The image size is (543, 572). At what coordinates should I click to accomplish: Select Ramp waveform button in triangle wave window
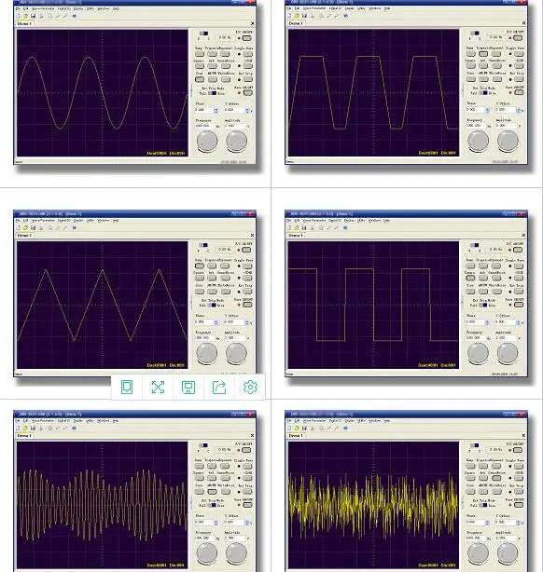200,266
